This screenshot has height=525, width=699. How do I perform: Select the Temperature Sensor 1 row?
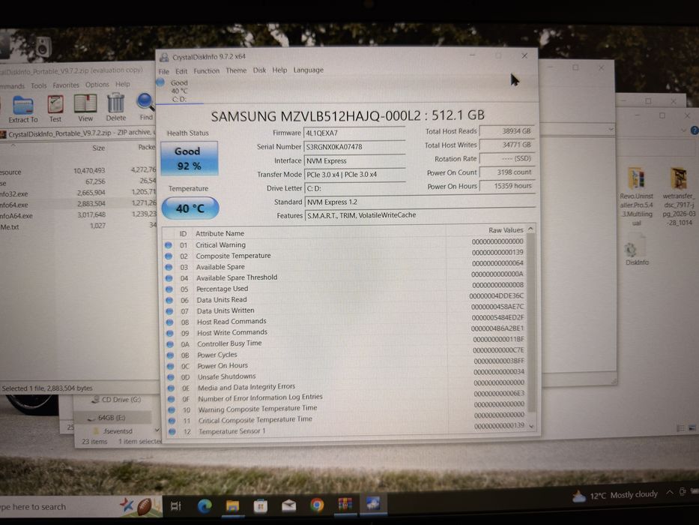(346, 430)
